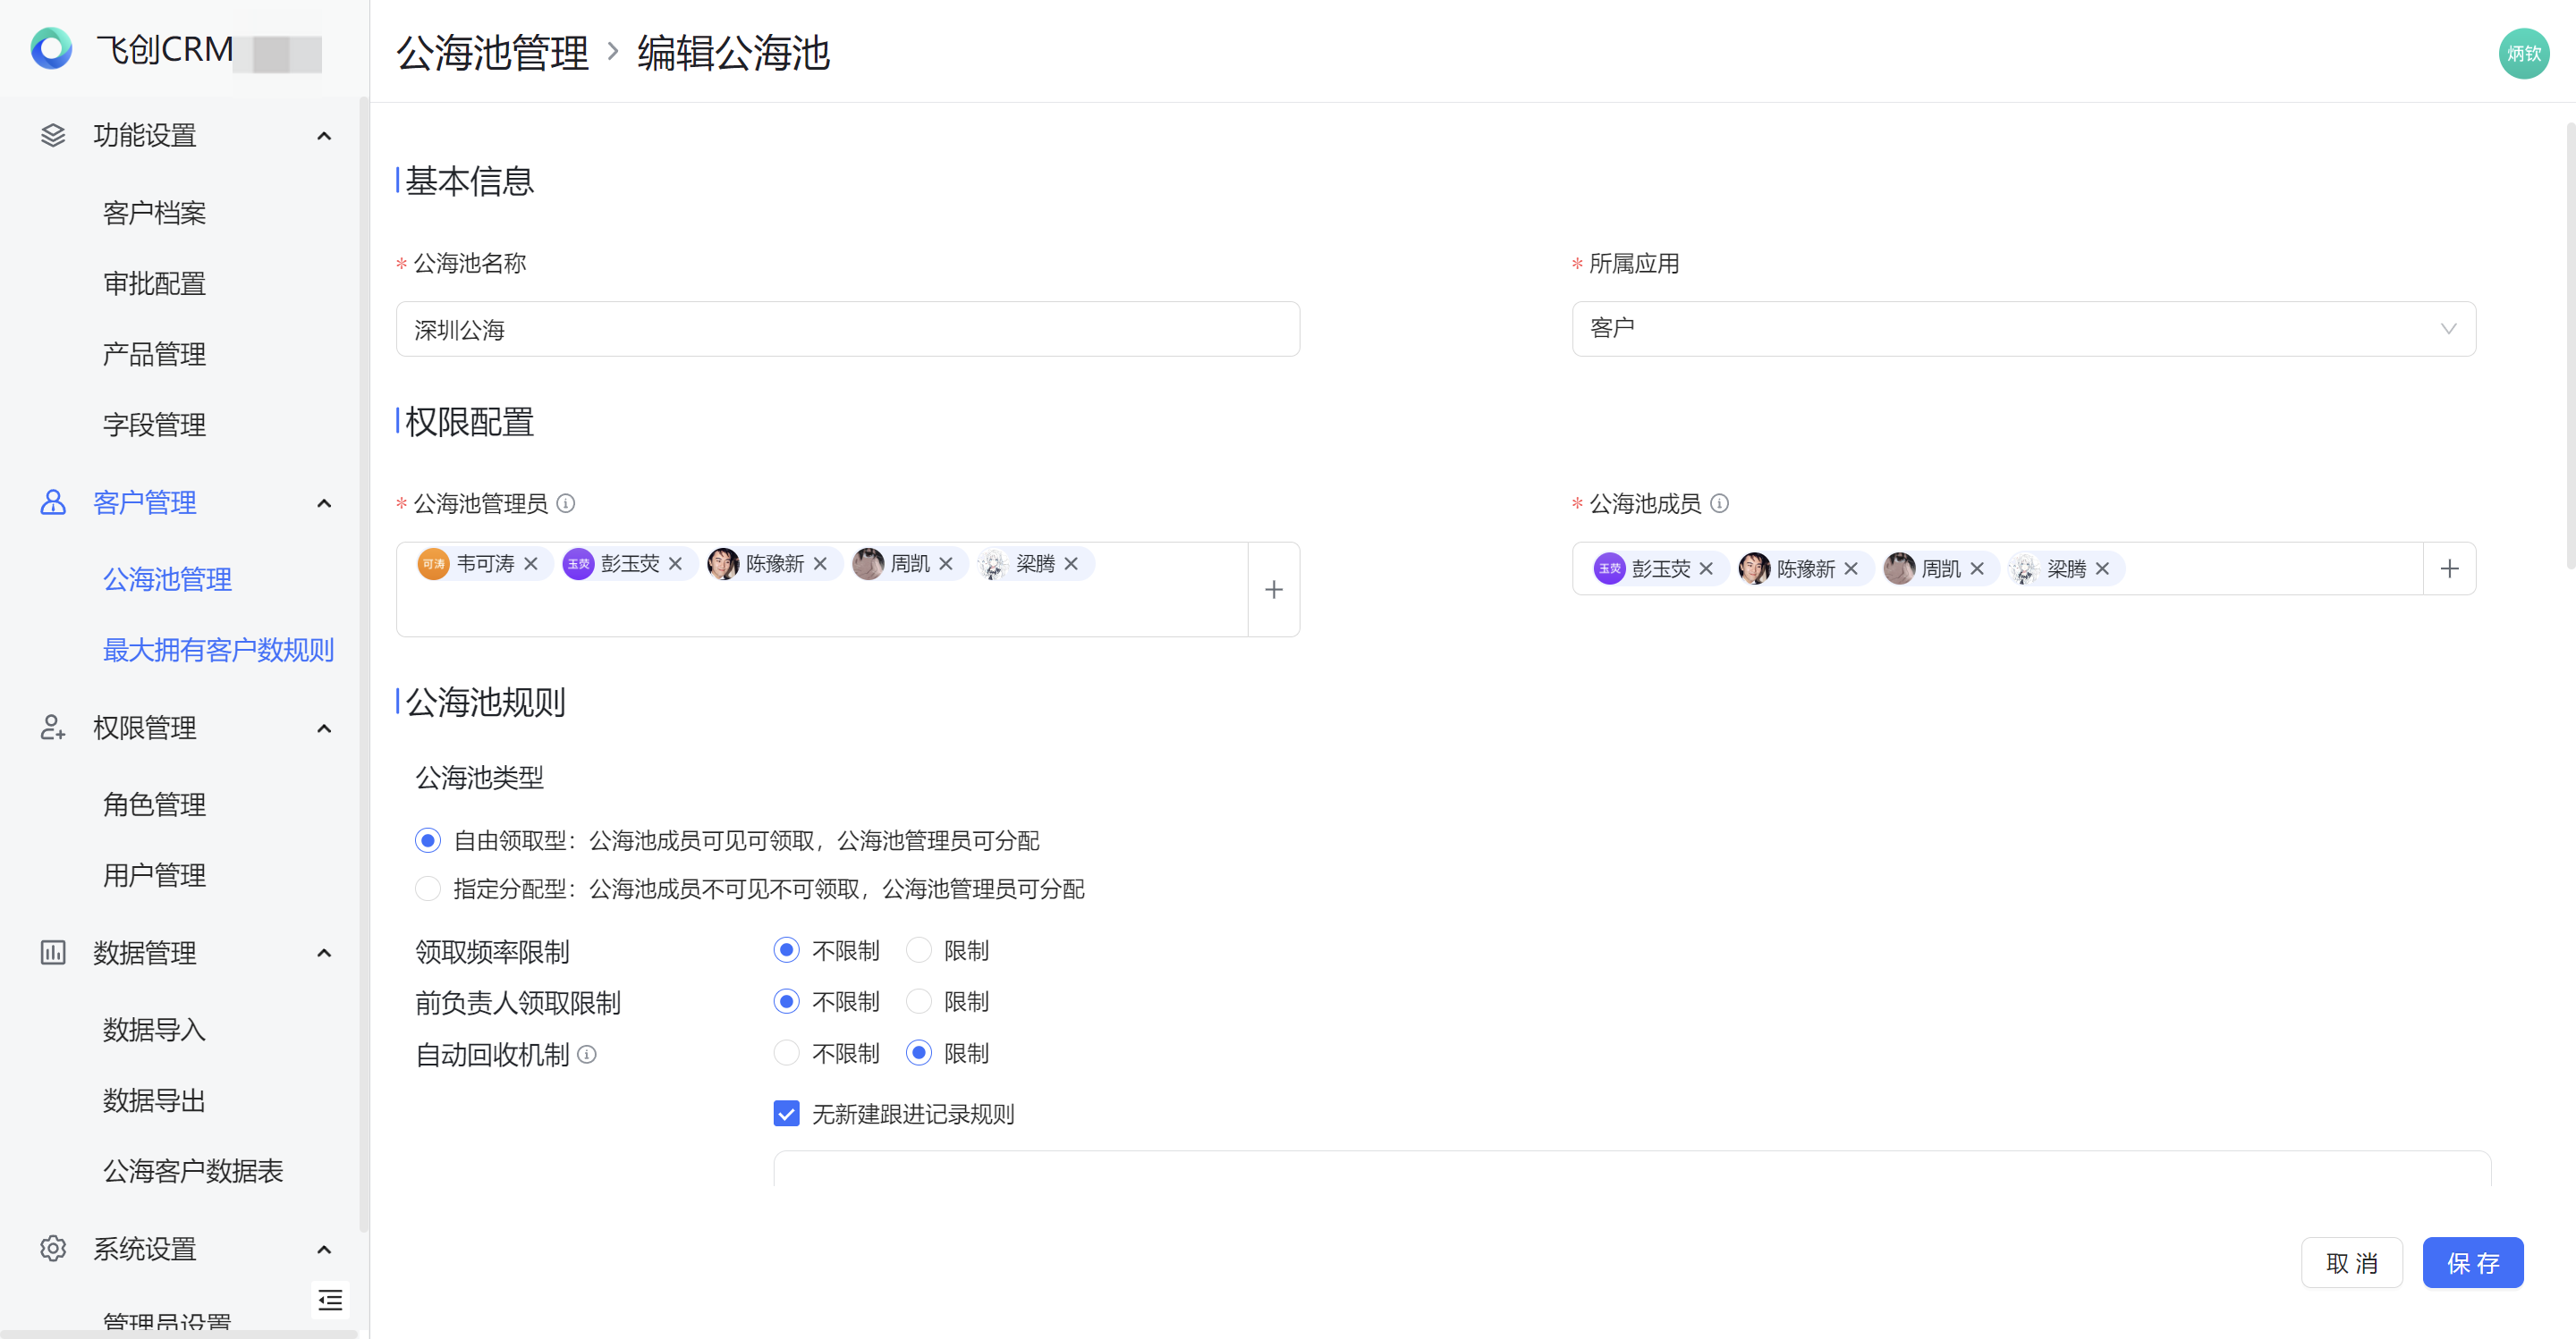
Task: Remove 韦可涛 from 公海池管理员 list
Action: 531,564
